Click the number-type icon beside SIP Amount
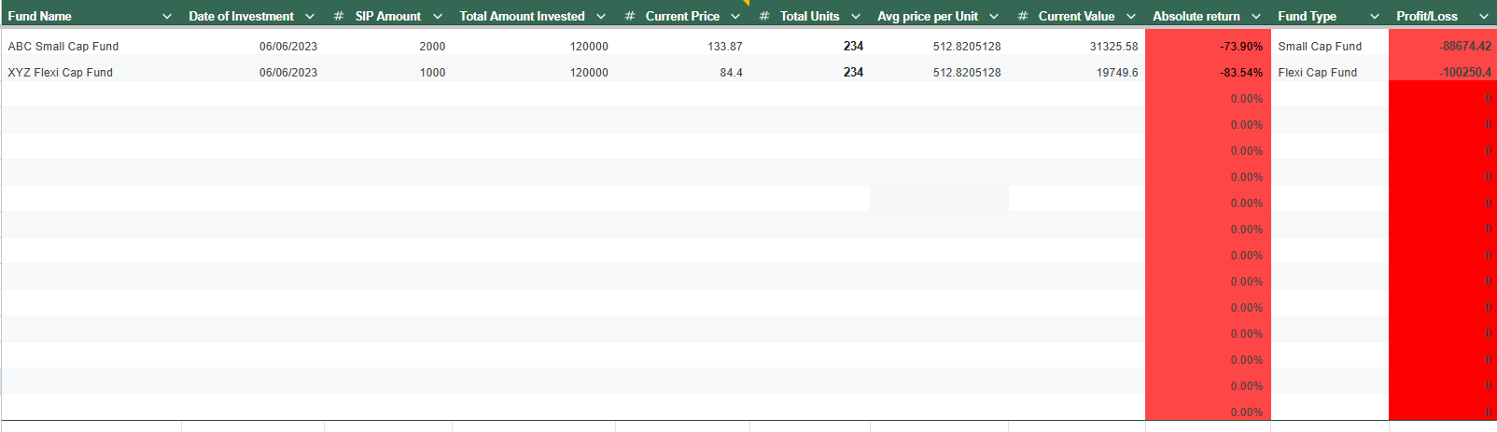Image resolution: width=1497 pixels, height=432 pixels. point(338,16)
